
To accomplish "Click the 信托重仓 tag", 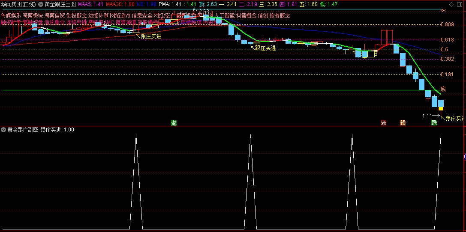I will 54,22.
